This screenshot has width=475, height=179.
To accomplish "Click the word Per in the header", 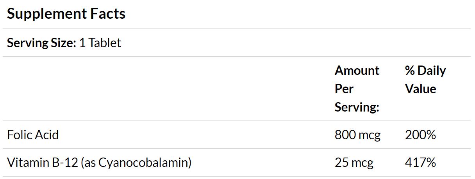I will tap(344, 89).
